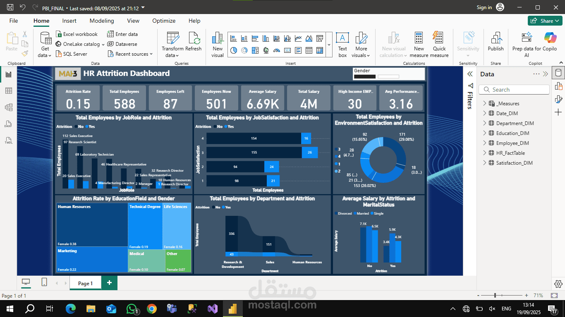The height and width of the screenshot is (317, 565).
Task: Expand Department_DIM table fields
Action: [485, 123]
